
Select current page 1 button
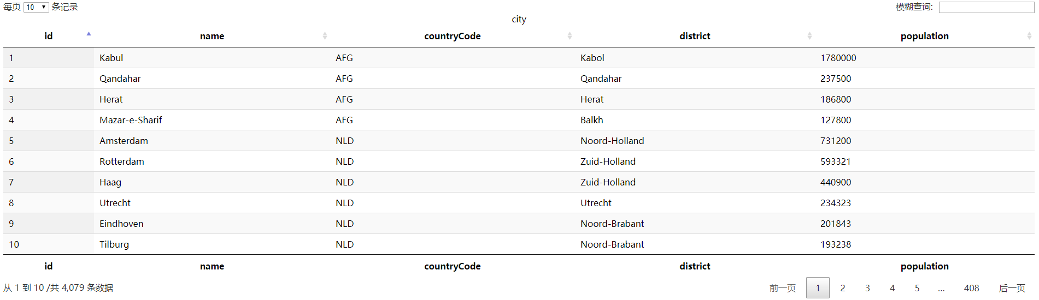point(818,288)
